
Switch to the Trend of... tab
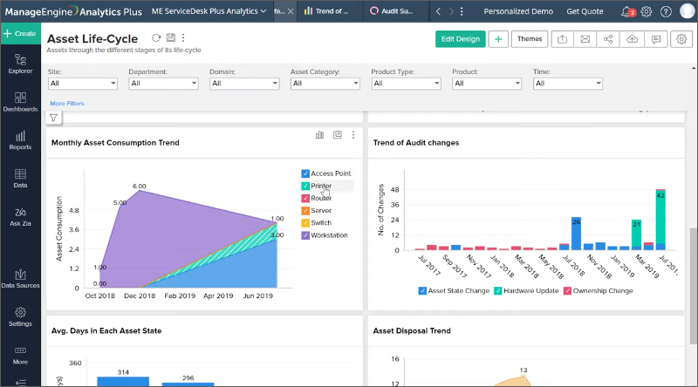(x=325, y=11)
